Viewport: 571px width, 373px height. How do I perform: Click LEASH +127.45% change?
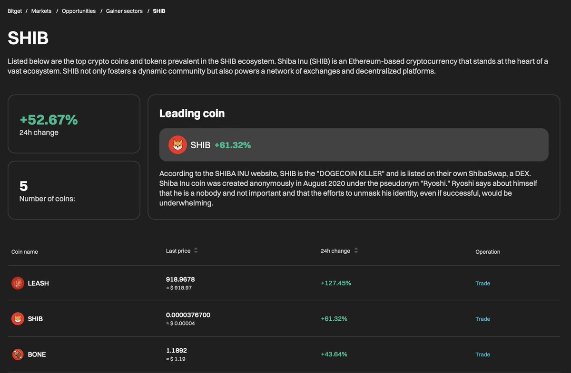(336, 283)
